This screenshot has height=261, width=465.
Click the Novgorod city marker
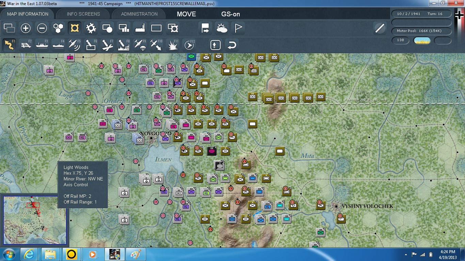(151, 138)
